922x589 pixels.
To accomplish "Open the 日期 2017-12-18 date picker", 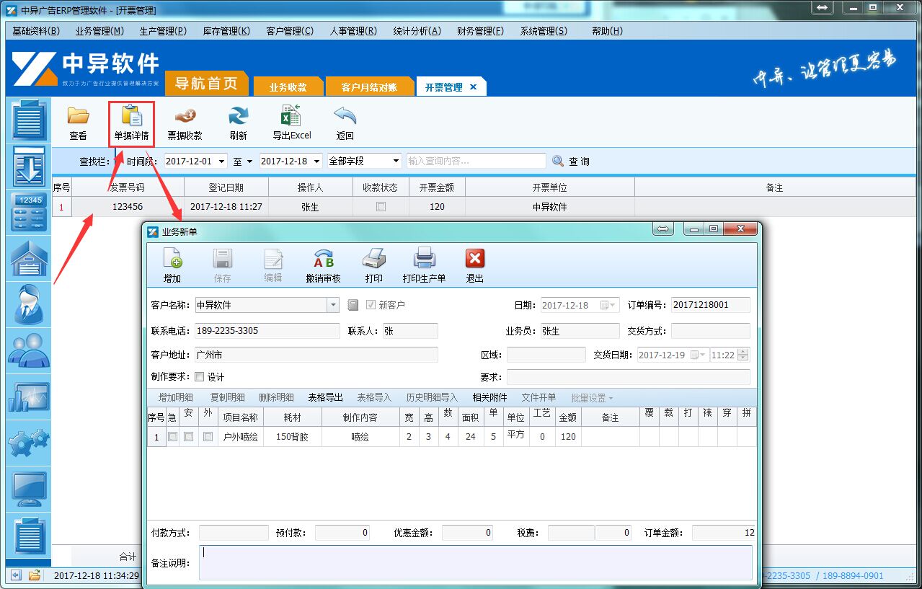I will tap(609, 305).
